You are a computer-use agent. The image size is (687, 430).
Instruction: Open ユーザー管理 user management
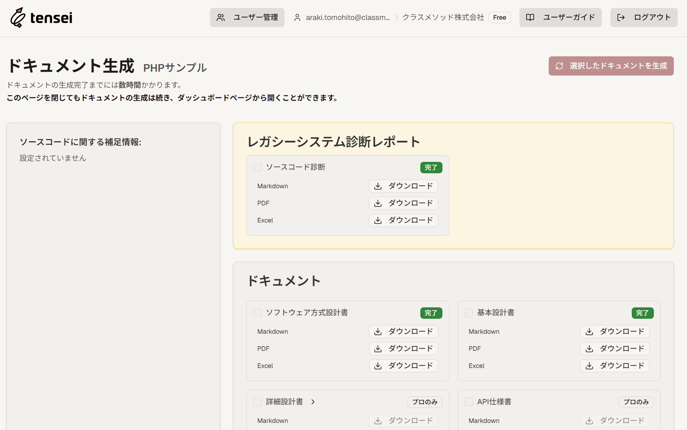247,17
